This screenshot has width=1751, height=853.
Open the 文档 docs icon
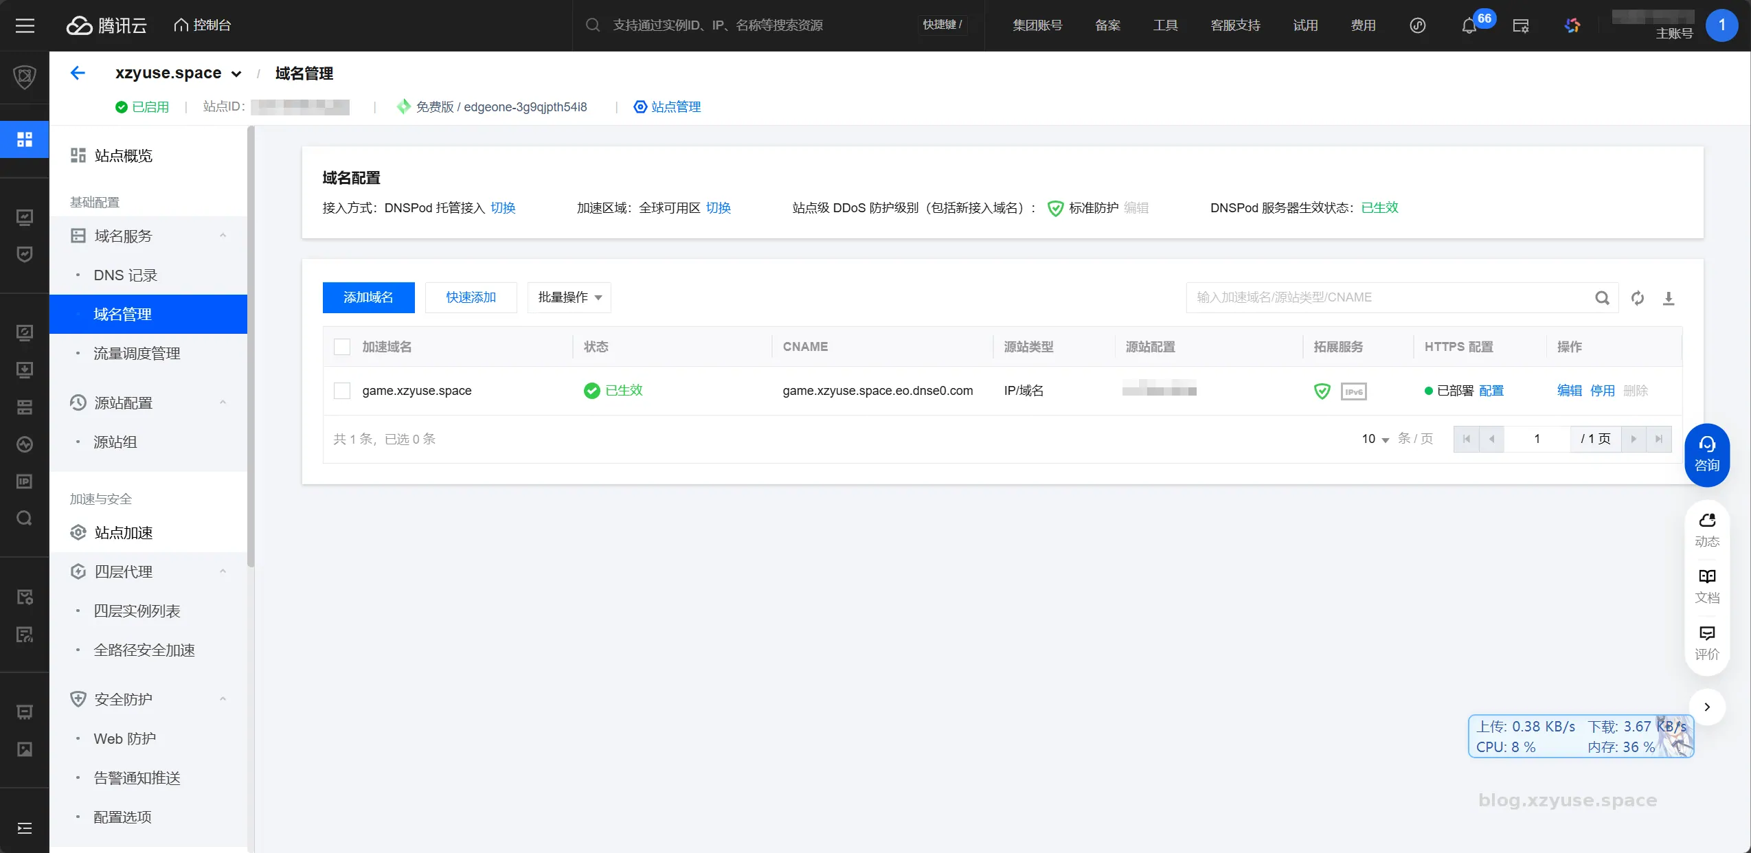click(x=1706, y=585)
